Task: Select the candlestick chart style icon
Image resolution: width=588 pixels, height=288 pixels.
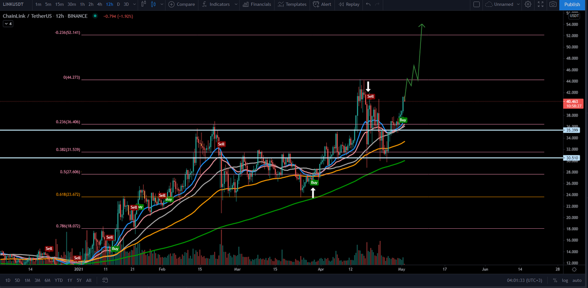Action: tap(154, 4)
